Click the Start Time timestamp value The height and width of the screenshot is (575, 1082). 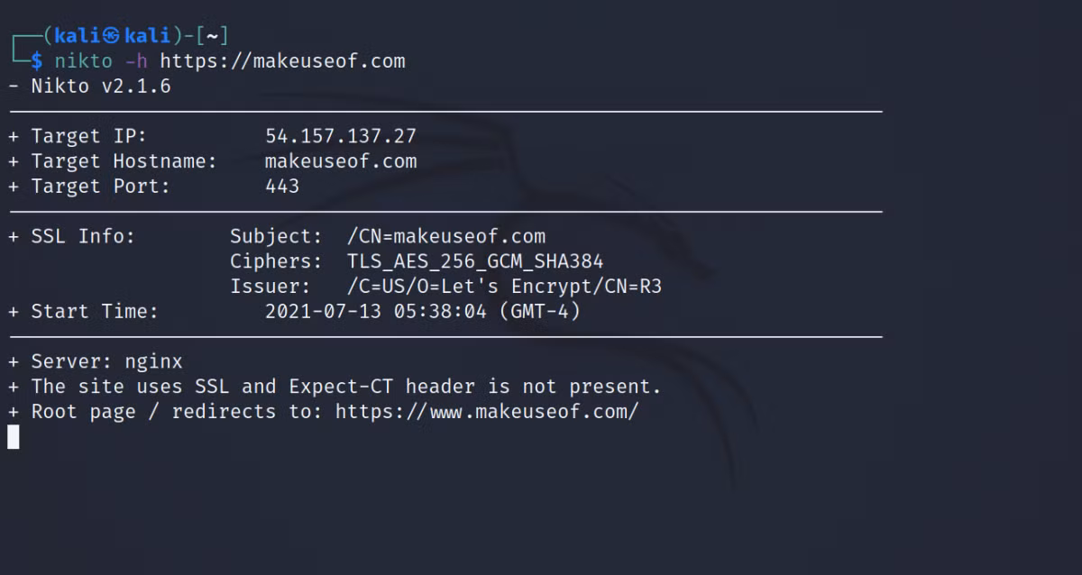[423, 312]
